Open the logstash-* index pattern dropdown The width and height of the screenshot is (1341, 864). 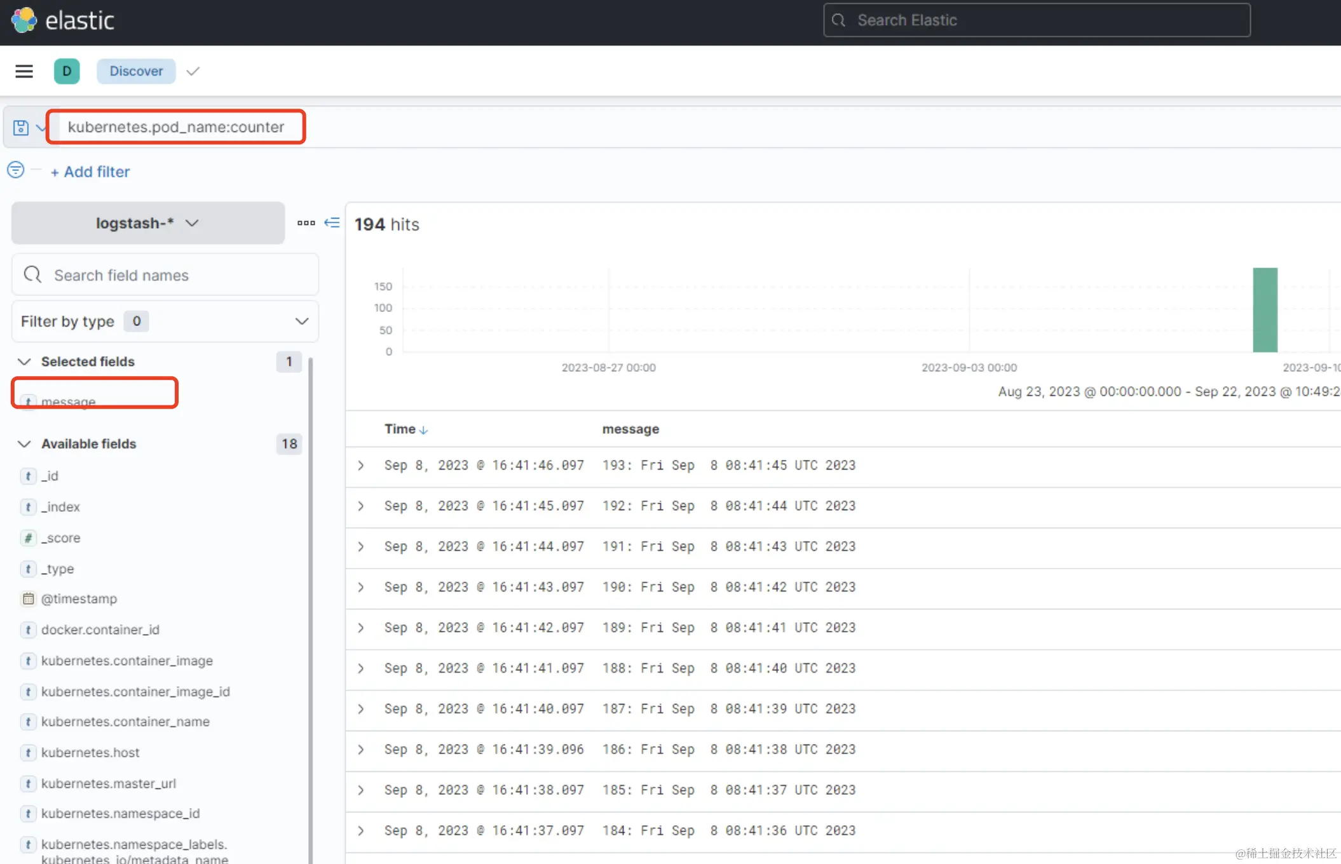coord(148,223)
